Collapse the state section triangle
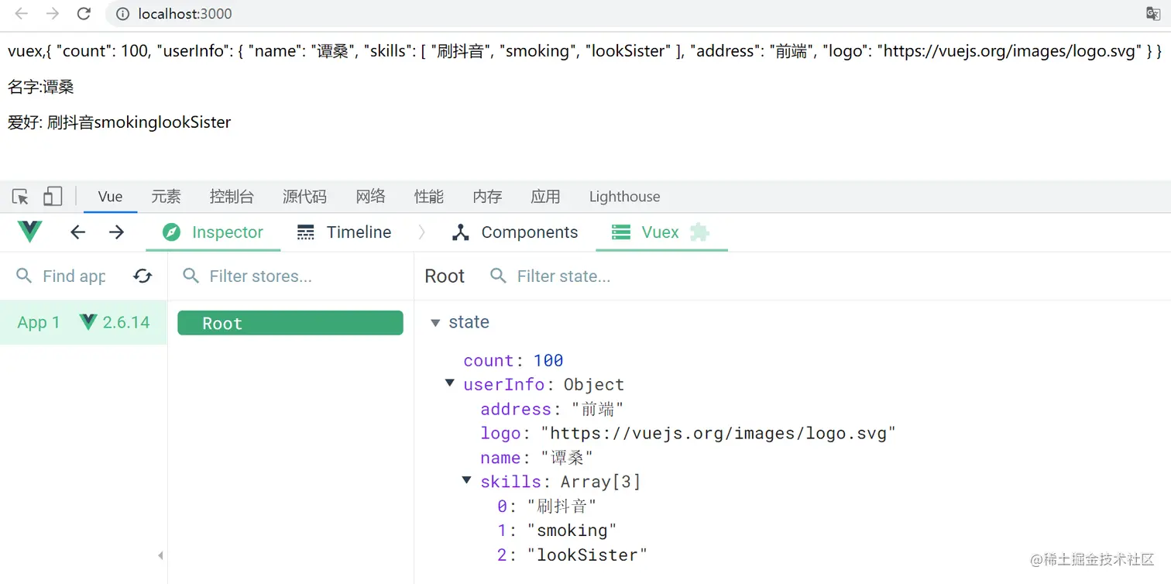This screenshot has width=1171, height=584. pos(435,323)
